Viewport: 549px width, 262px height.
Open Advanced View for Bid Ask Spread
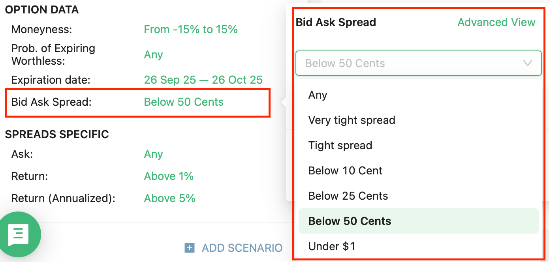[496, 22]
